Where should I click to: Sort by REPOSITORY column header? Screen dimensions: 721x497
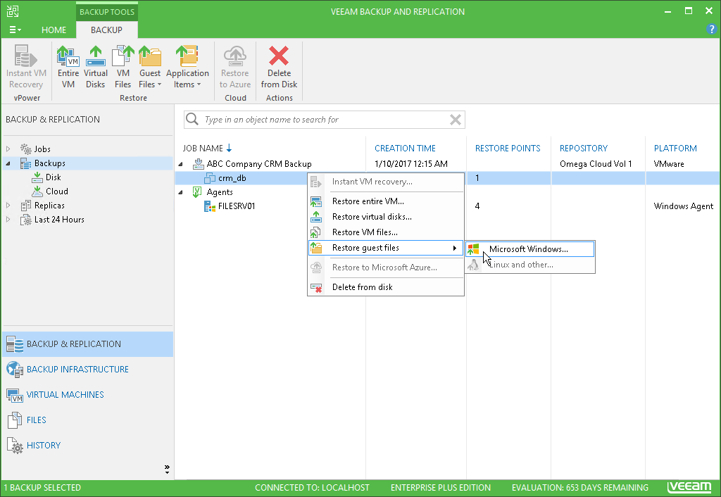584,149
